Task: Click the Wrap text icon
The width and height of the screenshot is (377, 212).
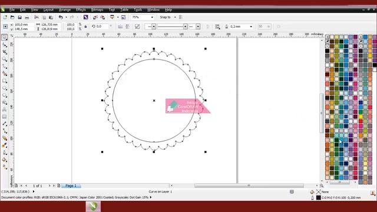Action: coord(217,26)
